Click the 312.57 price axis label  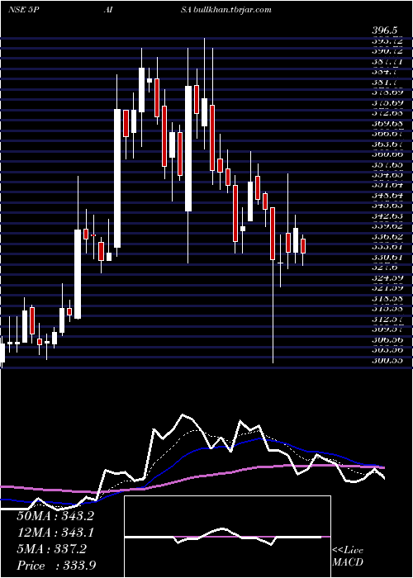(387, 319)
